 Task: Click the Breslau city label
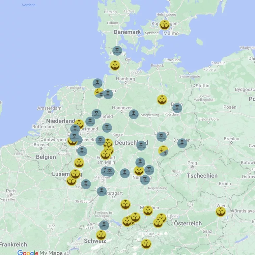tap(231, 139)
